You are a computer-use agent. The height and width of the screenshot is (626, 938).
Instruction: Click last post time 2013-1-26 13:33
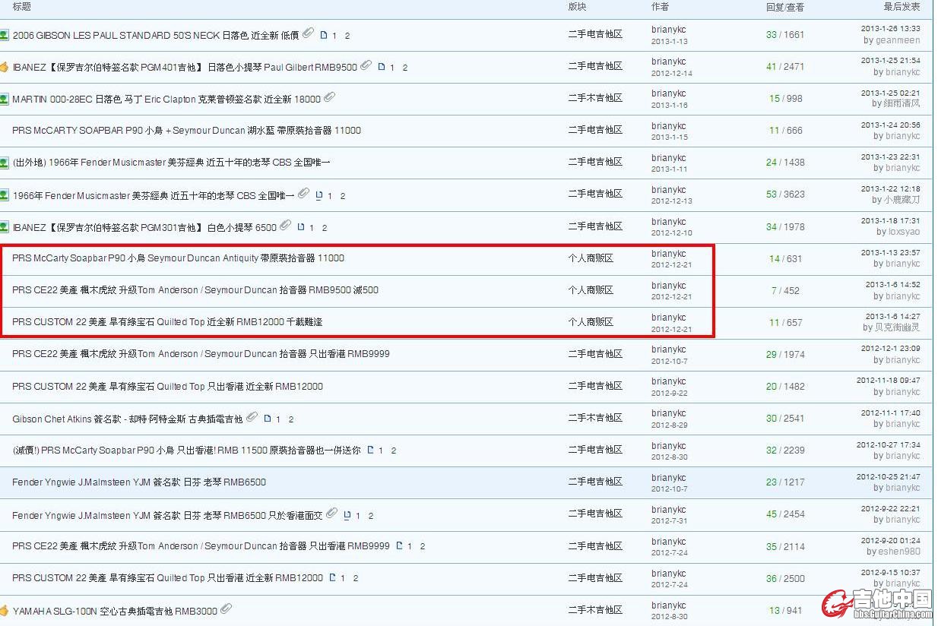[x=891, y=29]
